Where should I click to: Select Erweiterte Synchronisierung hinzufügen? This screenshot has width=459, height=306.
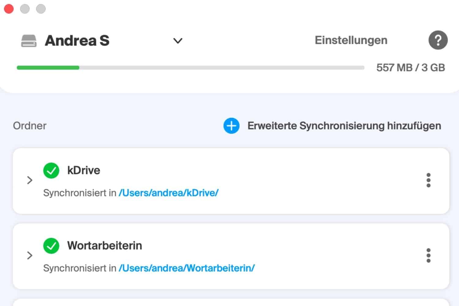click(x=344, y=126)
